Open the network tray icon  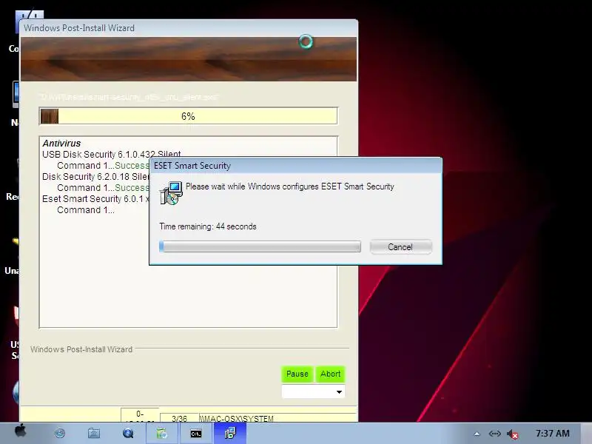pos(494,434)
